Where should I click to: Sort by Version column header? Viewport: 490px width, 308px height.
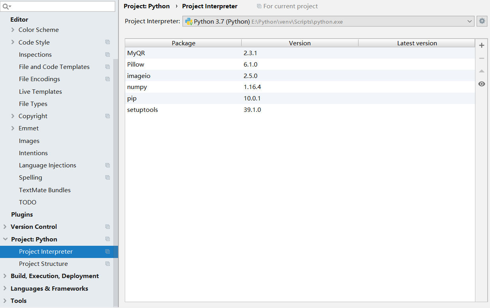pos(300,43)
